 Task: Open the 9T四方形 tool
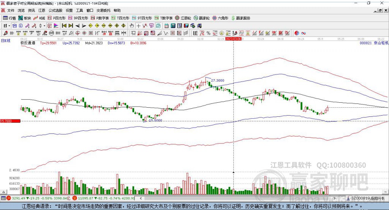[142, 18]
